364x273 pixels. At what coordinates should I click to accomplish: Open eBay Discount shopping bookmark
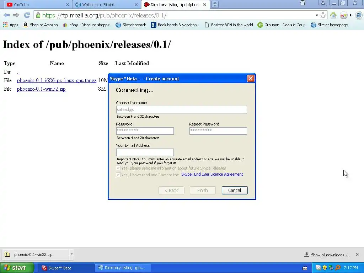(87, 25)
